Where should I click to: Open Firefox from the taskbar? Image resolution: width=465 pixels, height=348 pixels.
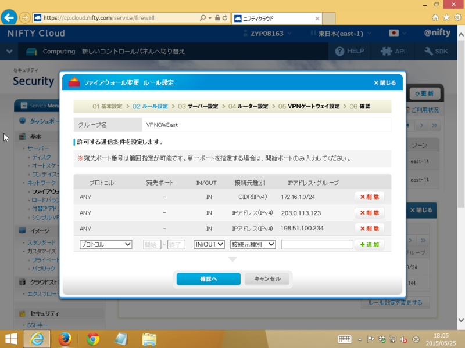(x=65, y=339)
